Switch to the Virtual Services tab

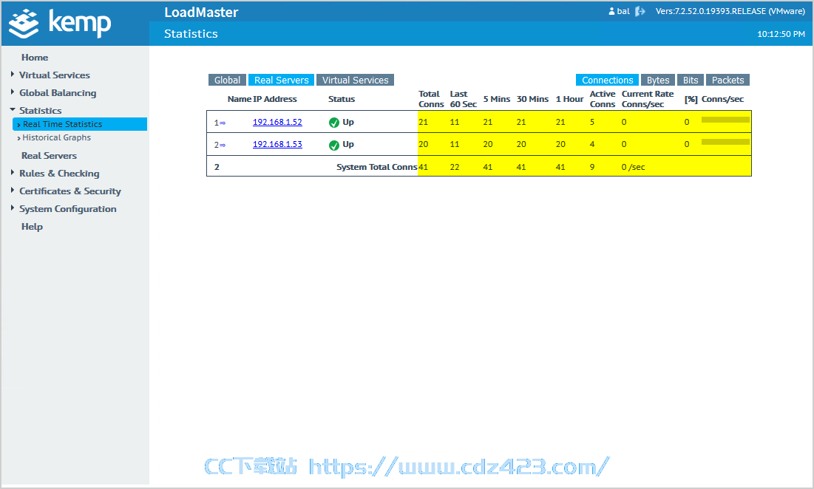point(355,80)
